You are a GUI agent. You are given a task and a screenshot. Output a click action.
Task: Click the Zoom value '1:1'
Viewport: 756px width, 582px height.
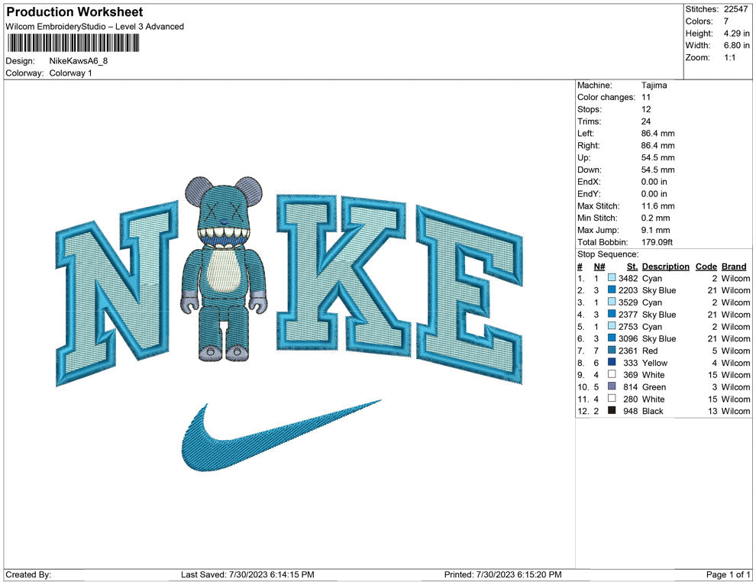pyautogui.click(x=730, y=57)
